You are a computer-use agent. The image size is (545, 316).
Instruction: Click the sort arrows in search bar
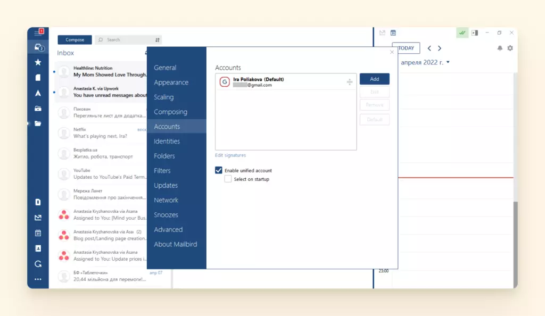[x=158, y=40]
